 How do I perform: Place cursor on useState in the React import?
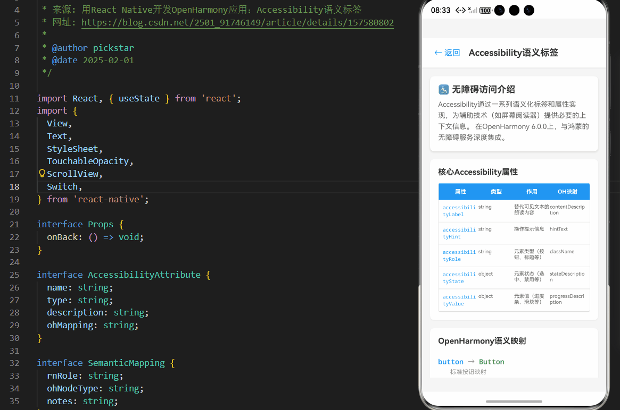[139, 98]
